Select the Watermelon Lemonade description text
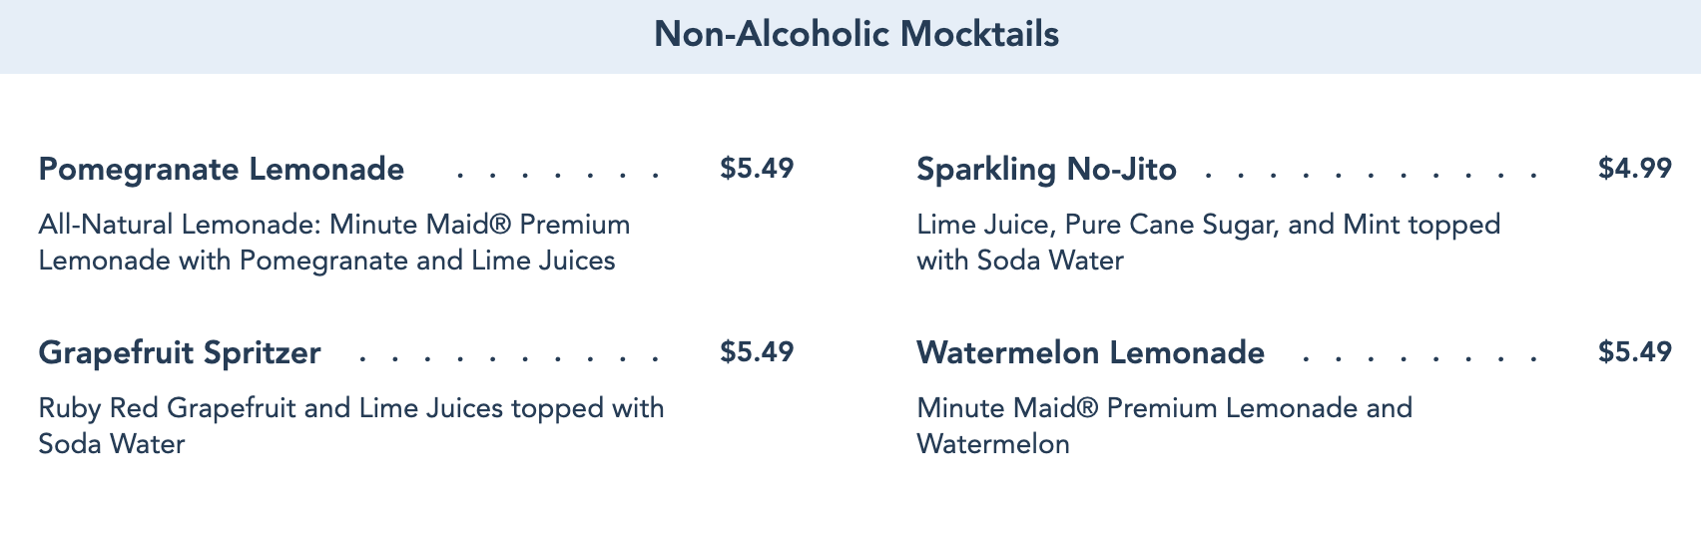Screen dimensions: 1701x545 (1164, 426)
